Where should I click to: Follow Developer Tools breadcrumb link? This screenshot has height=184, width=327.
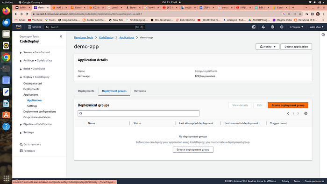coord(84,37)
